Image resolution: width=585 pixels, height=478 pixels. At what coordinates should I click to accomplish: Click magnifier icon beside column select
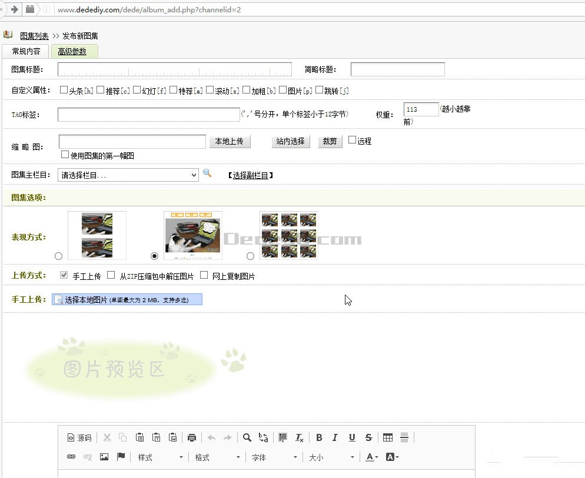coord(207,173)
